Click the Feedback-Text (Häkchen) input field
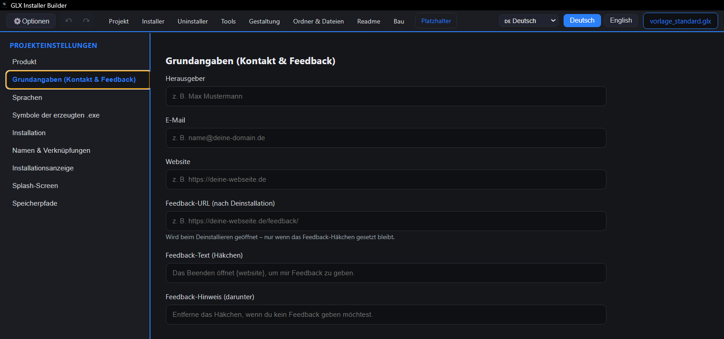Viewport: 724px width, 339px height. click(386, 273)
